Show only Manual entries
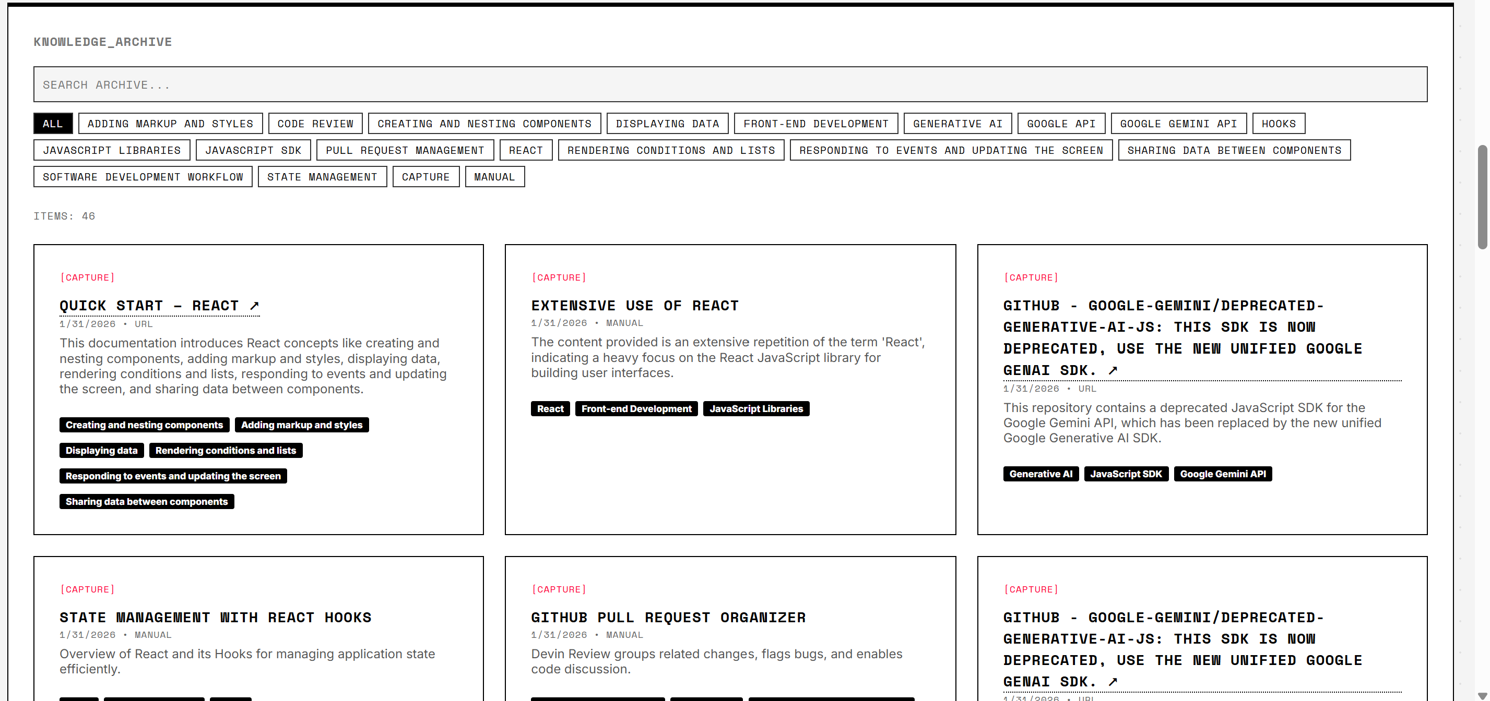Screen dimensions: 1490x701 click(x=494, y=177)
